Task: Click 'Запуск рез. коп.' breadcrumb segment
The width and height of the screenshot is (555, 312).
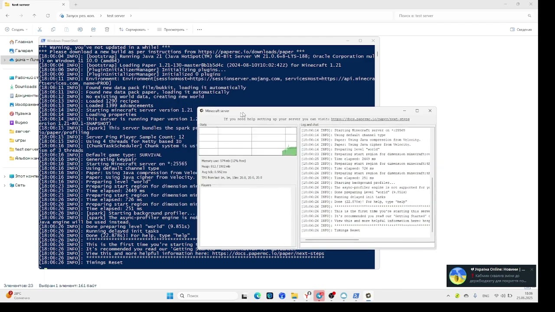Action: click(x=80, y=16)
